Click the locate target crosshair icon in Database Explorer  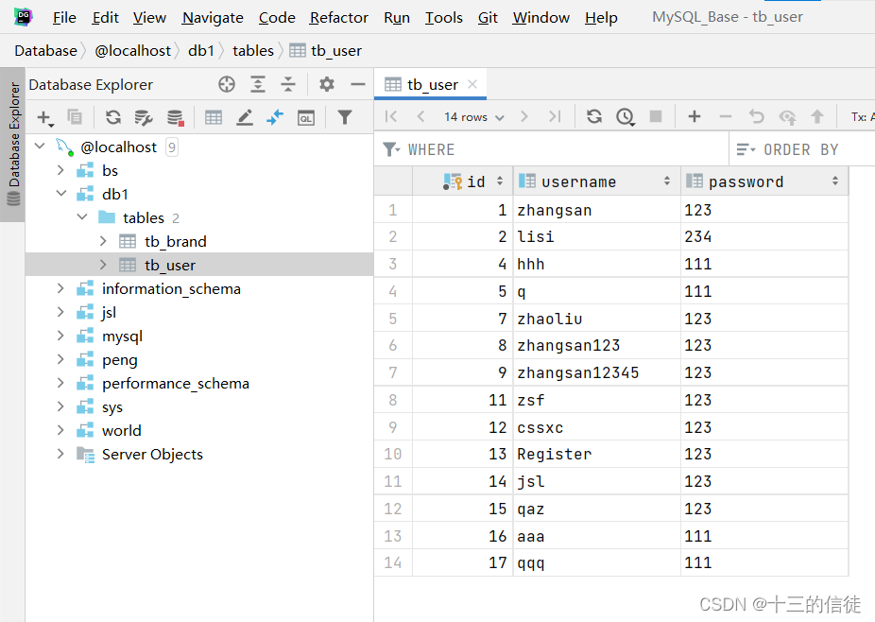pos(227,84)
